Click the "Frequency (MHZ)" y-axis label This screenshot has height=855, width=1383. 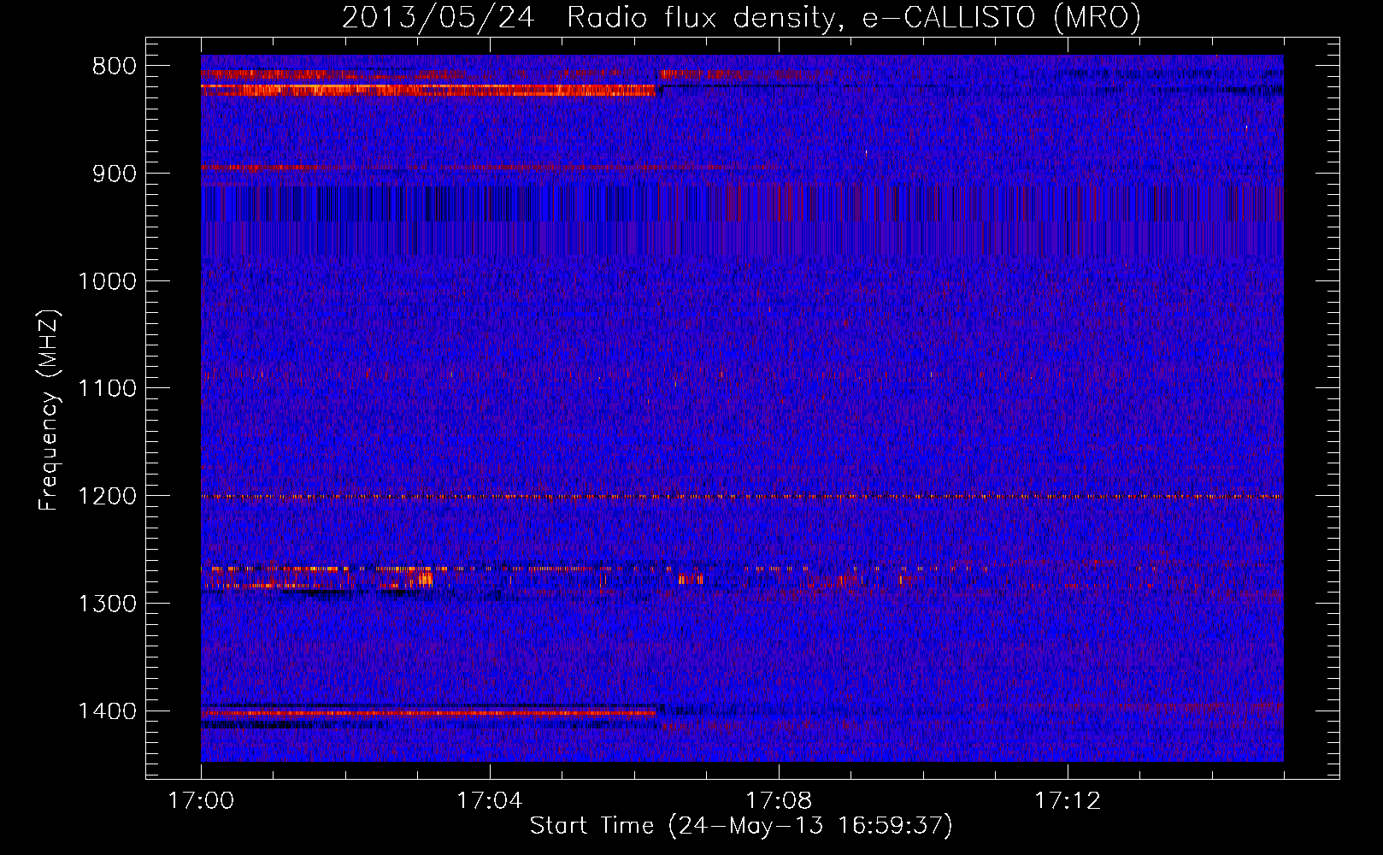coord(49,410)
